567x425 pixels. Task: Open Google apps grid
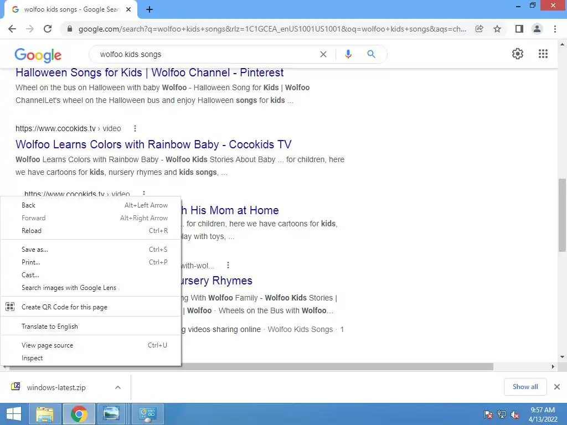[543, 54]
